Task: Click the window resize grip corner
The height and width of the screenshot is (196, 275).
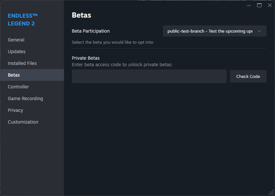Action: click(x=271, y=192)
